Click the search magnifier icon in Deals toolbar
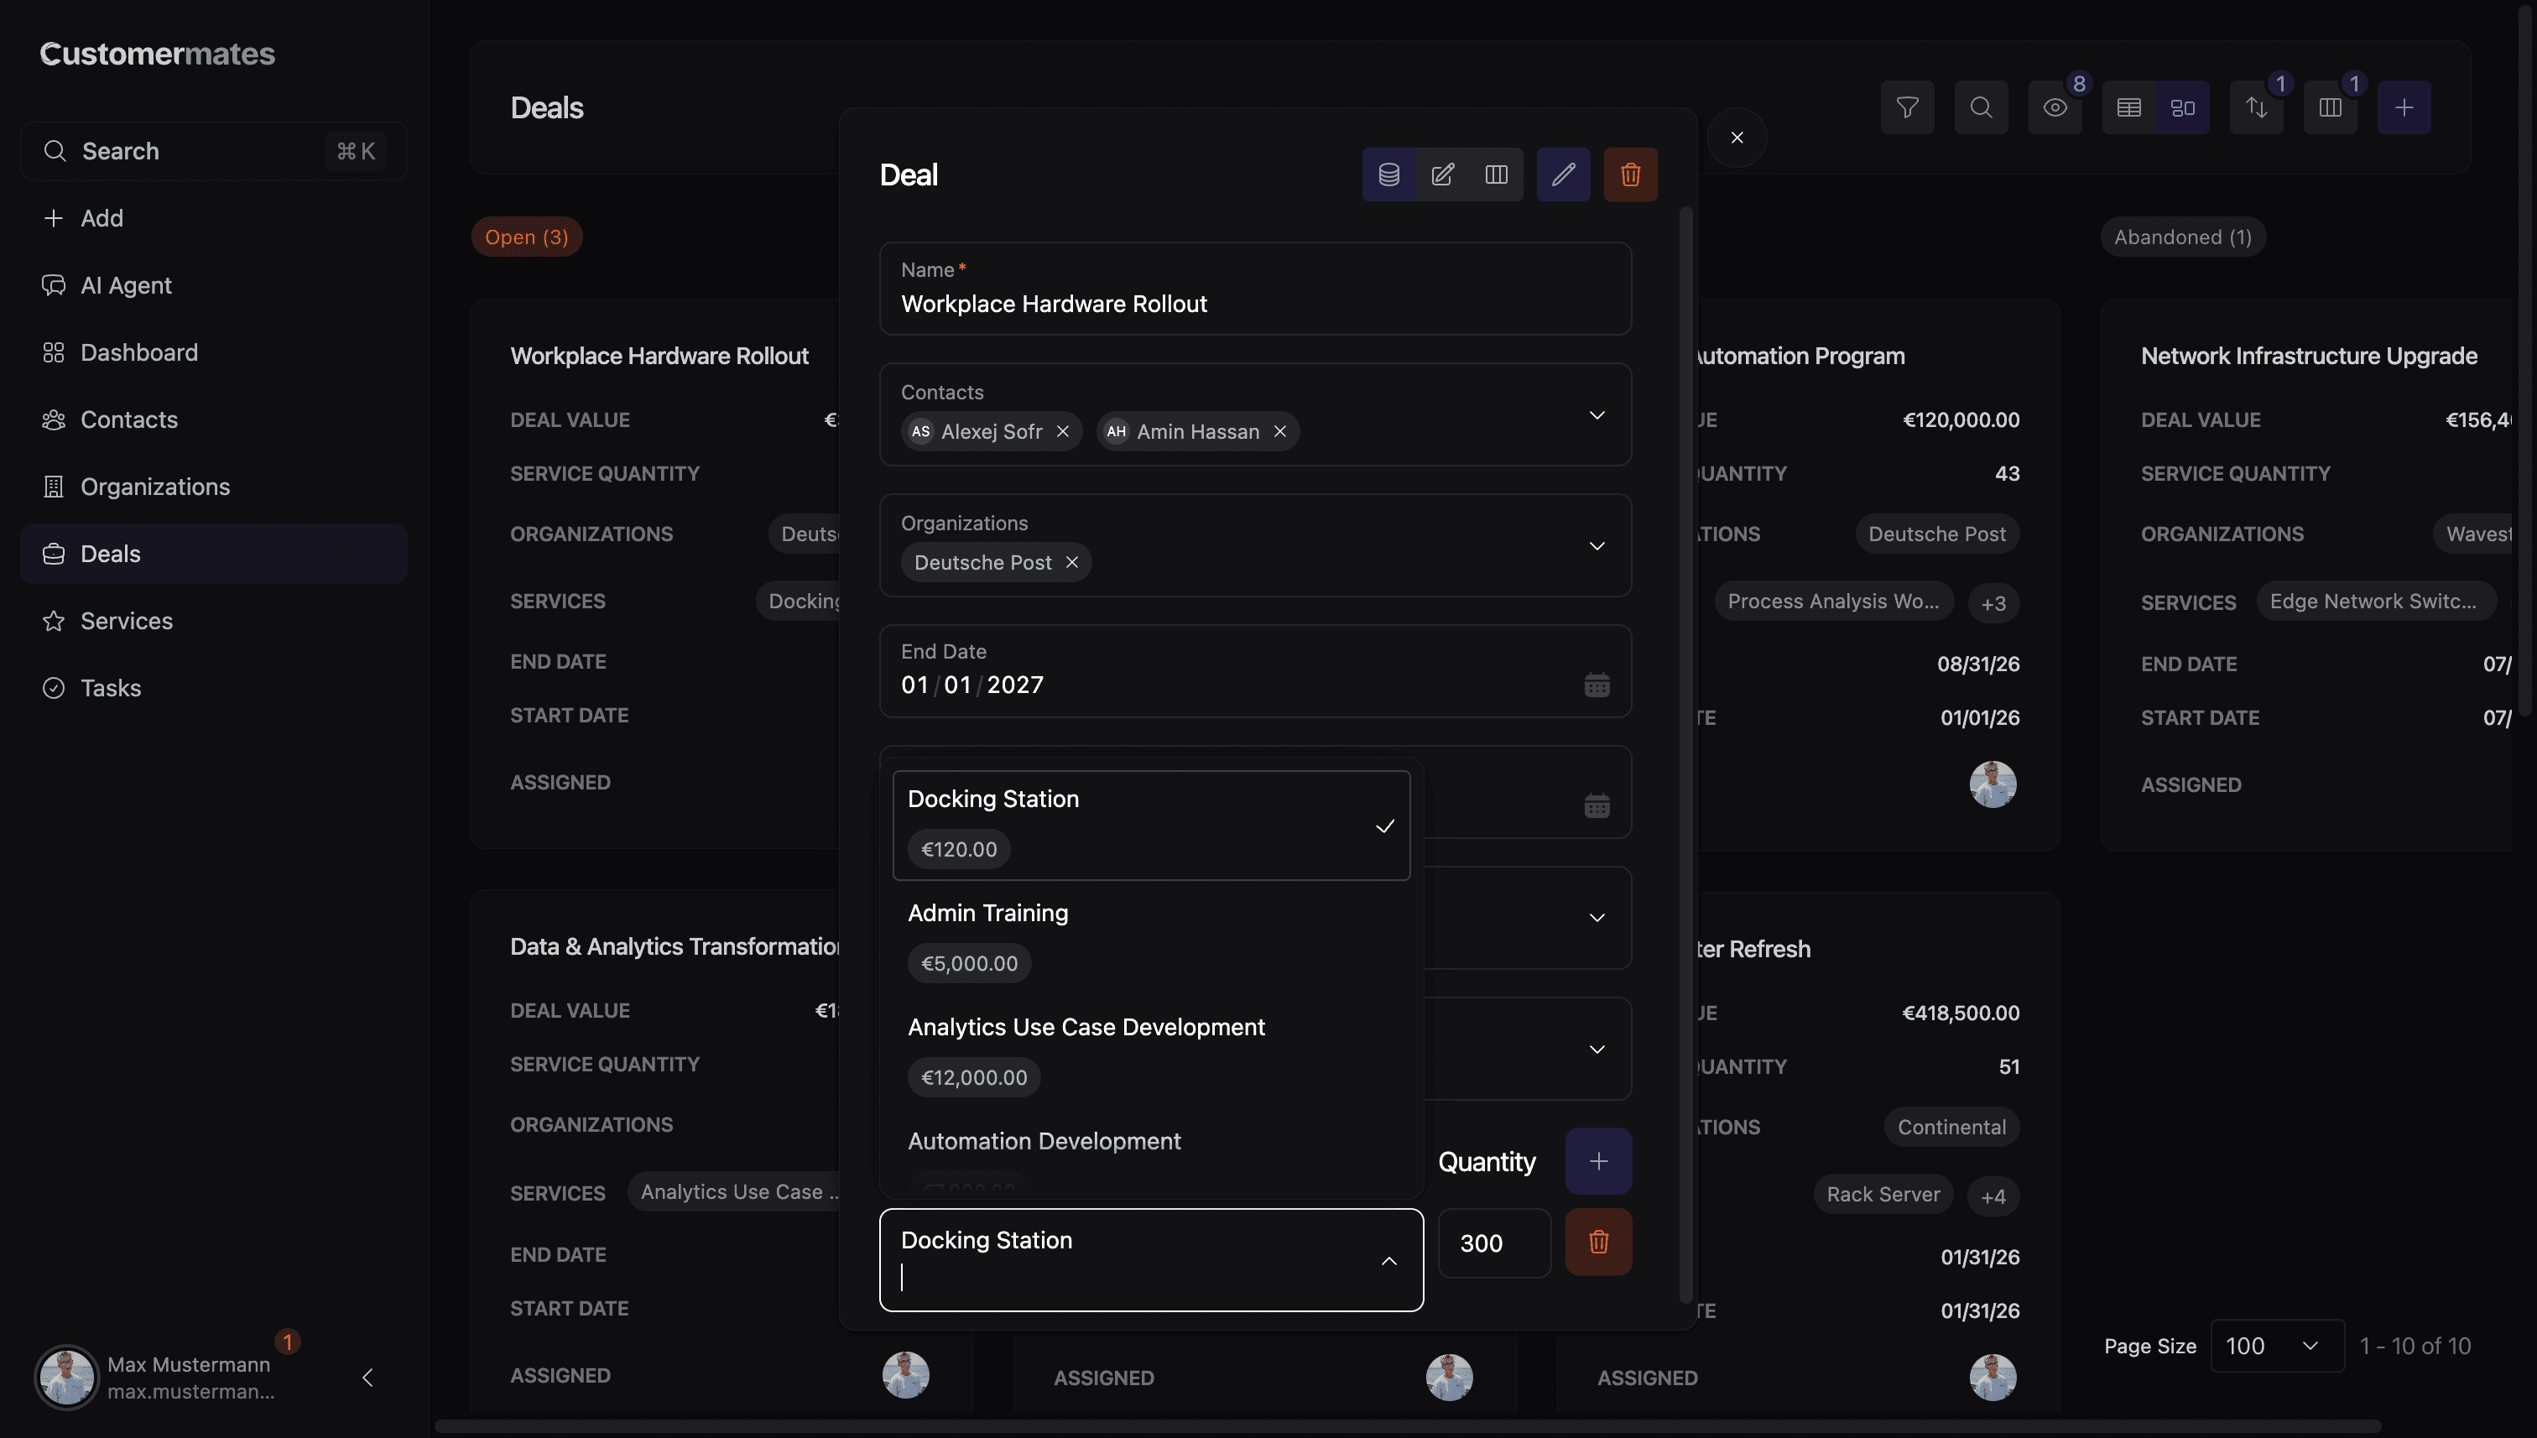This screenshot has width=2537, height=1438. [x=1980, y=107]
